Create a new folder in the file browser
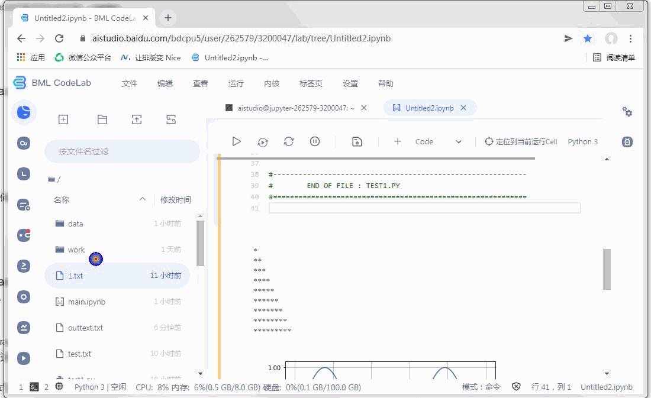651x398 pixels. click(102, 119)
